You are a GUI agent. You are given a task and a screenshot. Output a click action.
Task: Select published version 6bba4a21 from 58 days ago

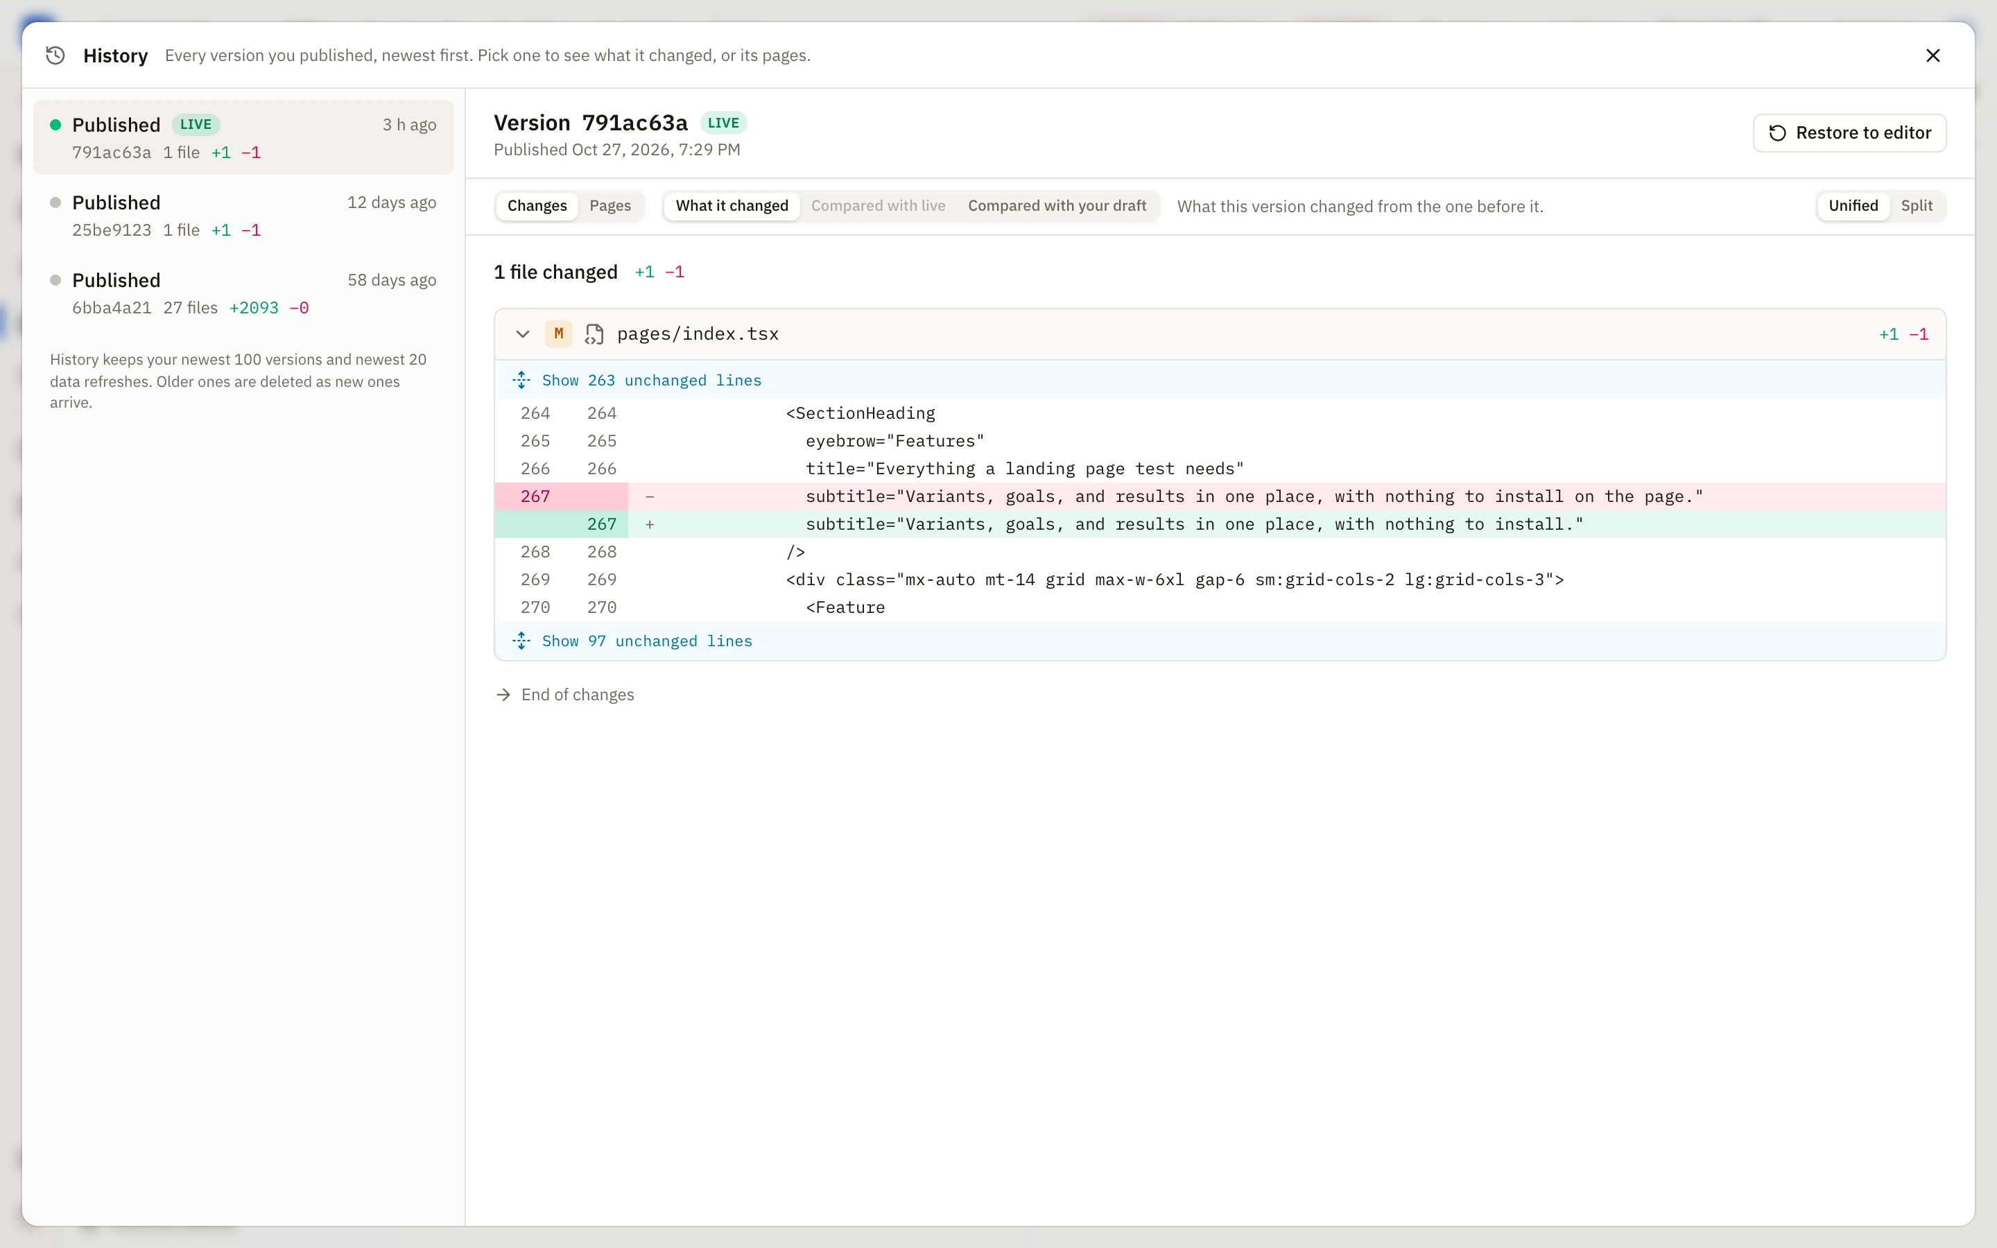point(243,293)
